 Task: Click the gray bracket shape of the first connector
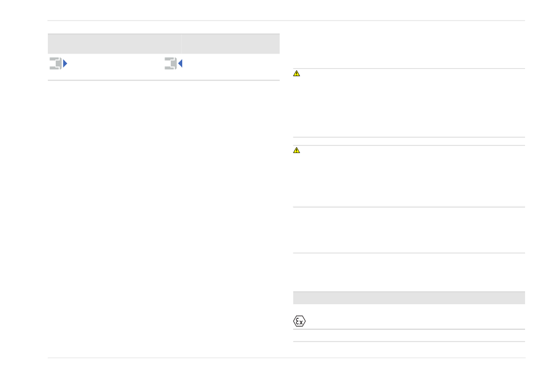pos(56,63)
